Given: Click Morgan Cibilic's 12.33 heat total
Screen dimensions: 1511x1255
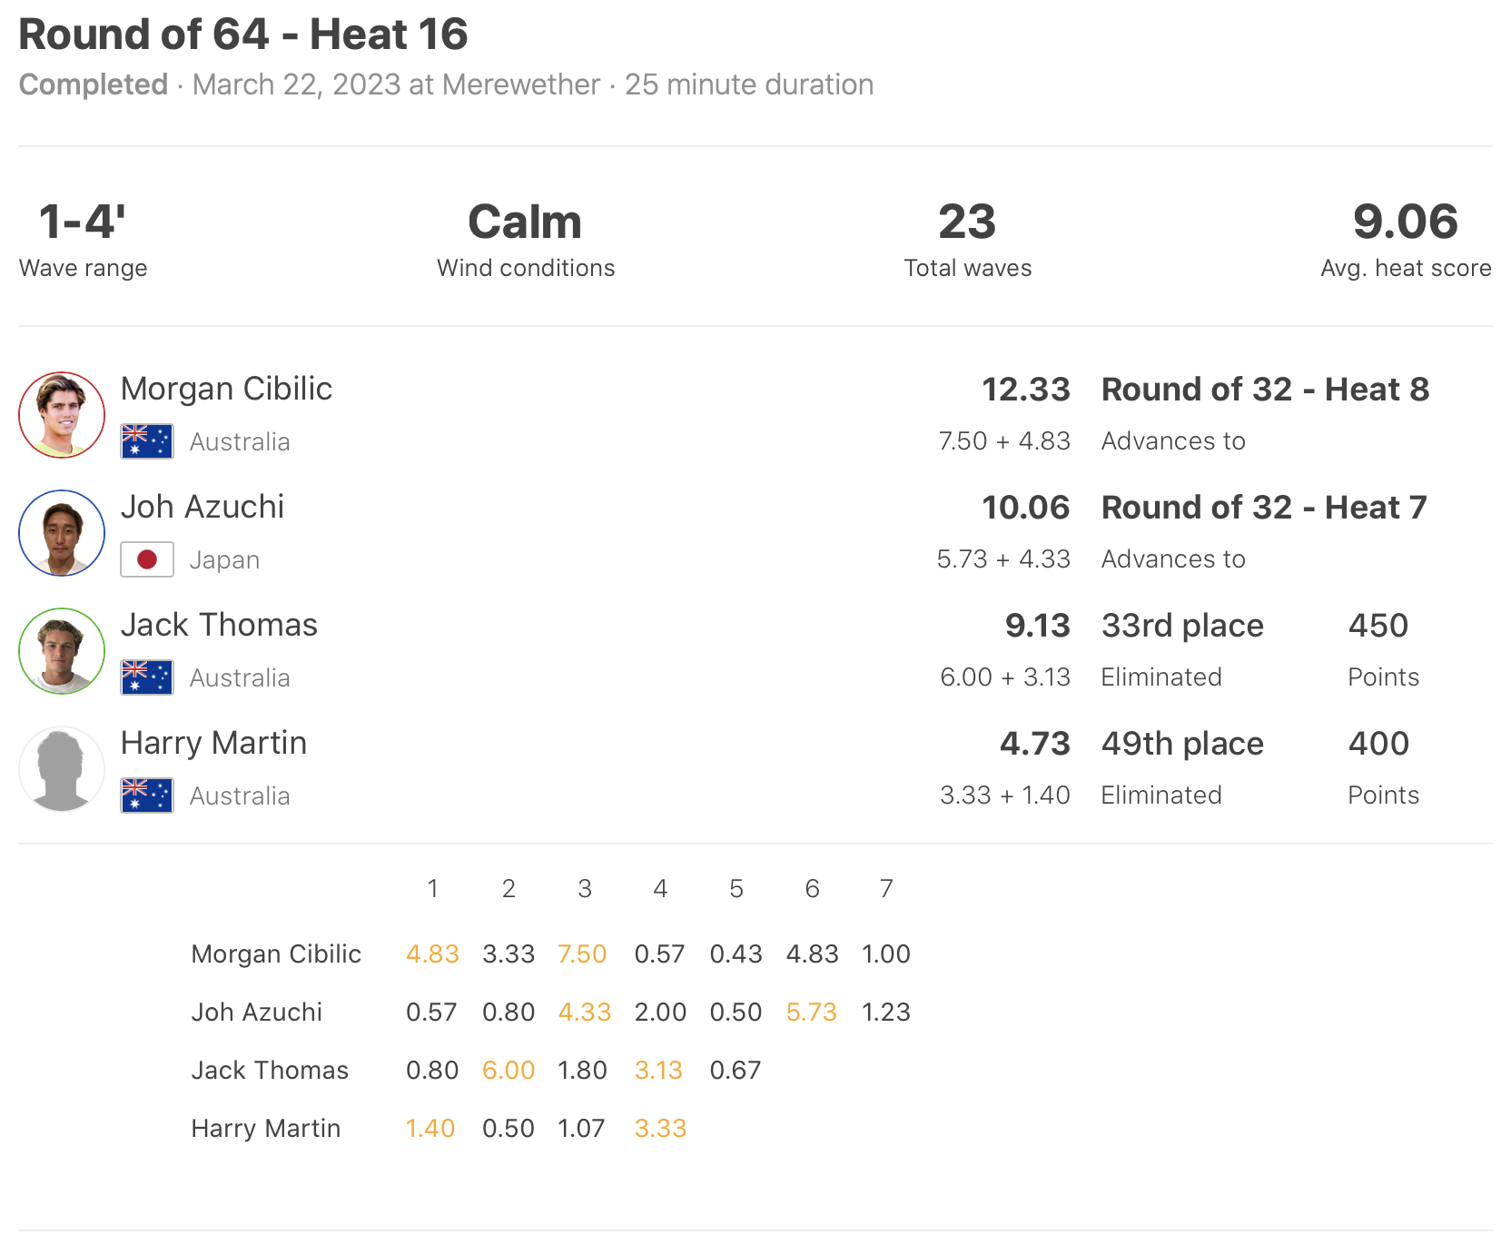Looking at the screenshot, I should [1026, 390].
